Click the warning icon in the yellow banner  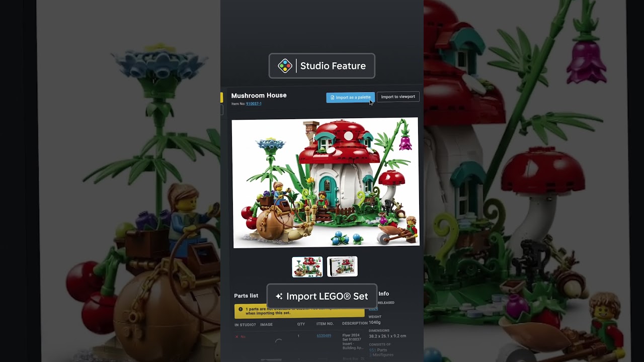pos(240,309)
